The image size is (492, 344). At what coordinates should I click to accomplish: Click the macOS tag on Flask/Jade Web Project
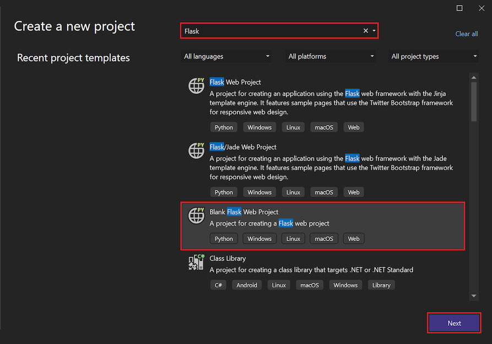point(323,192)
